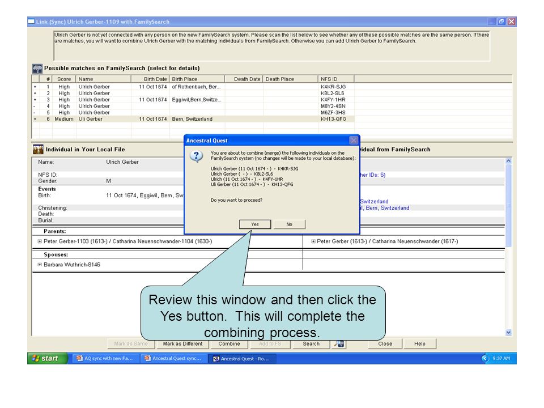The image size is (544, 408).
Task: Click the local file birth value '11 Oct 1674, Eggiwil'
Action: tap(144, 195)
